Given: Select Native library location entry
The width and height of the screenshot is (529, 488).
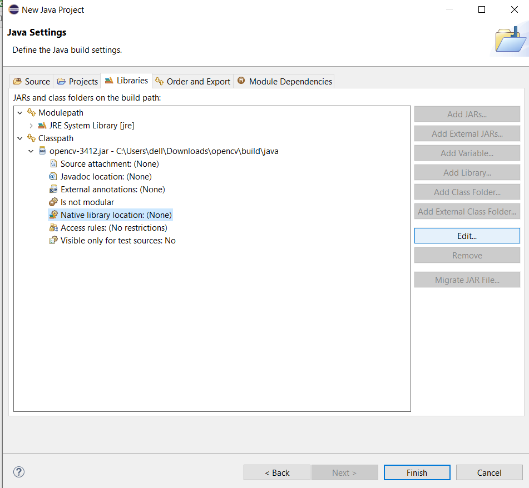Looking at the screenshot, I should (x=116, y=215).
